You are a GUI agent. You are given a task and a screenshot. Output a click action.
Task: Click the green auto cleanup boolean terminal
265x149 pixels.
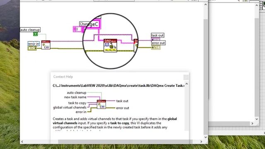tap(35, 34)
